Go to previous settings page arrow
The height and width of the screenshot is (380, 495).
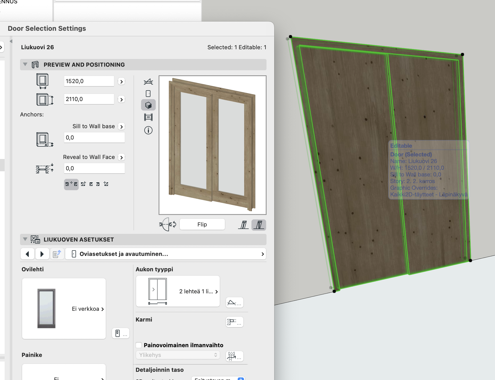pyautogui.click(x=27, y=254)
